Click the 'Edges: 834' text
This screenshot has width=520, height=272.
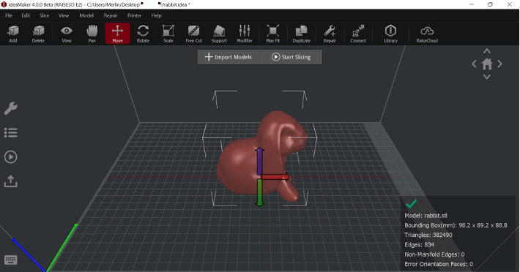click(x=419, y=244)
